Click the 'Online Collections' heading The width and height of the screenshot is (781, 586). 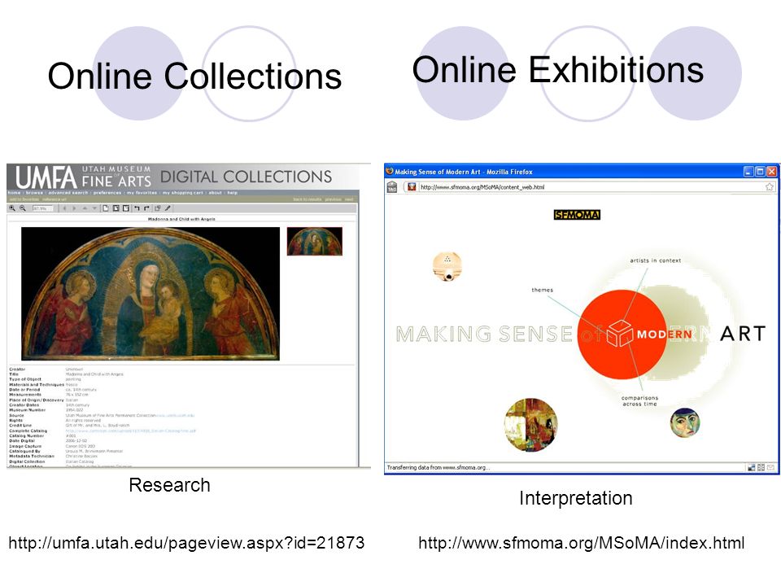pyautogui.click(x=194, y=76)
